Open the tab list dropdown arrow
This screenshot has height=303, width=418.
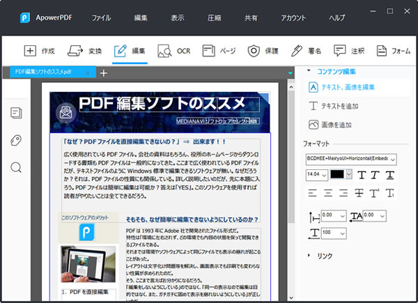[x=290, y=73]
